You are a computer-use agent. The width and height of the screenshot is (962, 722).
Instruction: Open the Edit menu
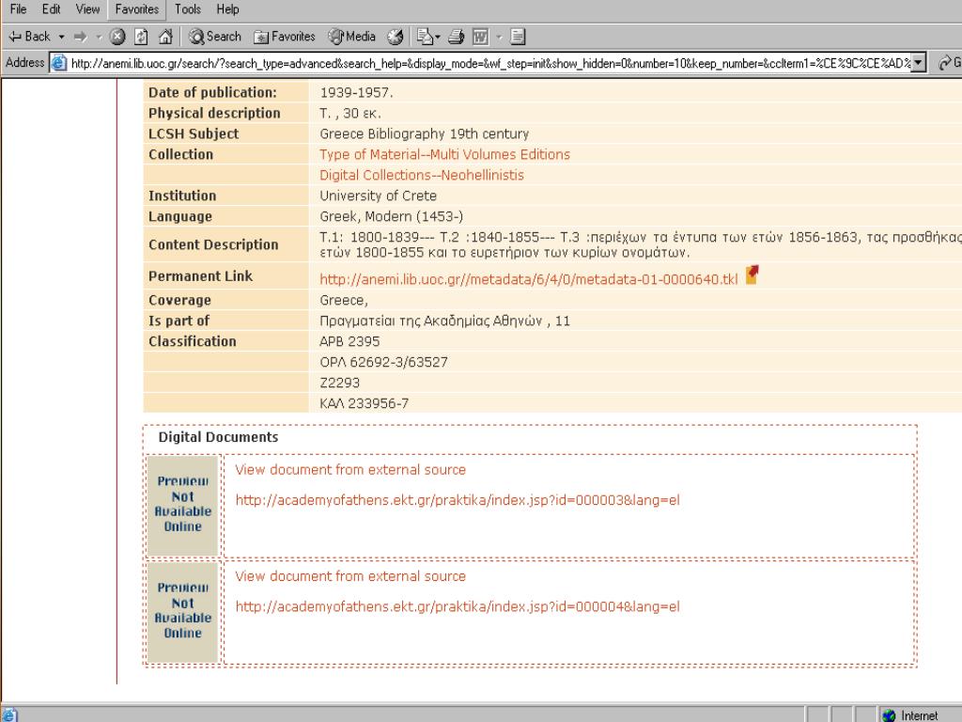pyautogui.click(x=51, y=9)
